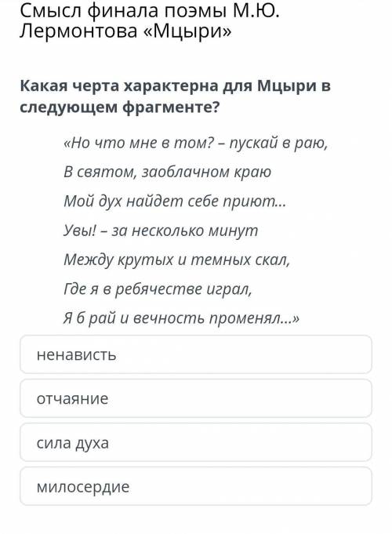The image size is (392, 534).
Task: Click poem line «Увы! – за несколько минут»
Action: 161,231
